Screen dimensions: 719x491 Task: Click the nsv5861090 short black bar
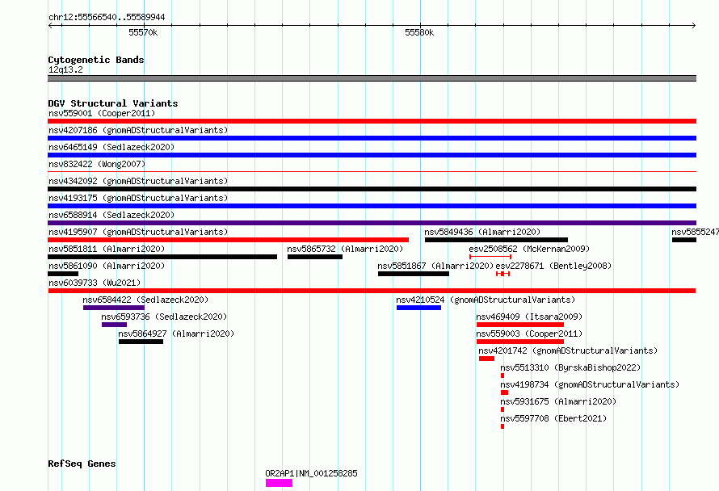click(x=63, y=274)
